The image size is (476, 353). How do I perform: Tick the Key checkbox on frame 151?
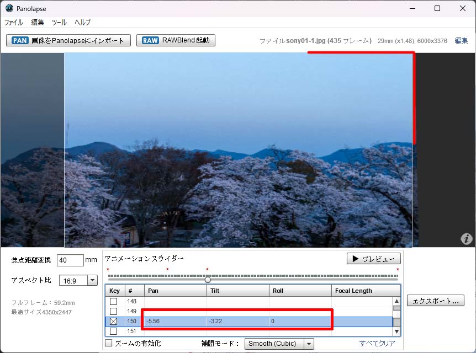point(114,331)
